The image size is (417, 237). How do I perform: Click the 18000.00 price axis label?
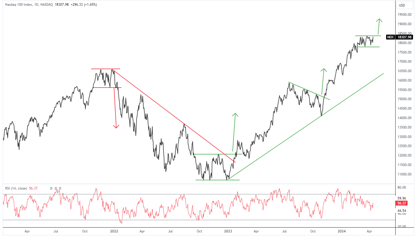click(x=404, y=43)
